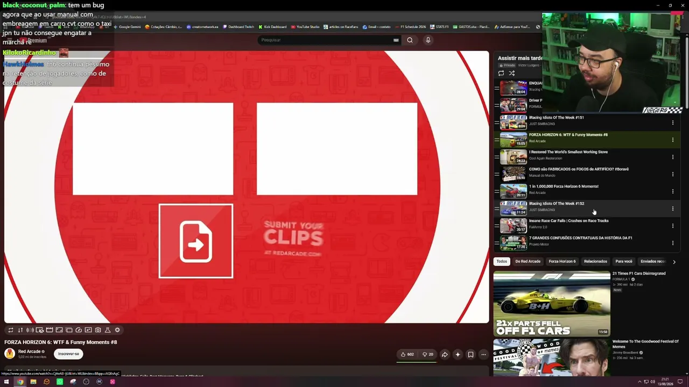Open the on-screen keyboard in search box
The height and width of the screenshot is (387, 689).
tap(396, 40)
